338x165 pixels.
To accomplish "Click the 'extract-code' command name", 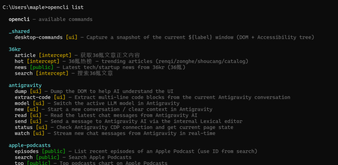I will pyautogui.click(x=33, y=97).
